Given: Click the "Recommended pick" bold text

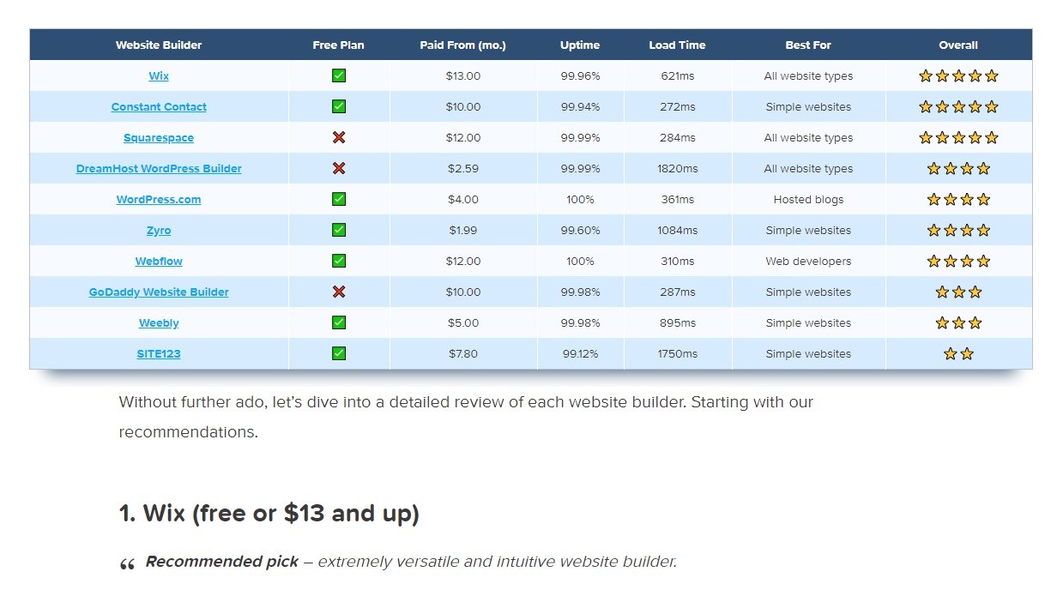Looking at the screenshot, I should click(221, 562).
